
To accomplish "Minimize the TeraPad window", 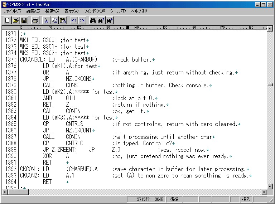I will coord(257,5).
